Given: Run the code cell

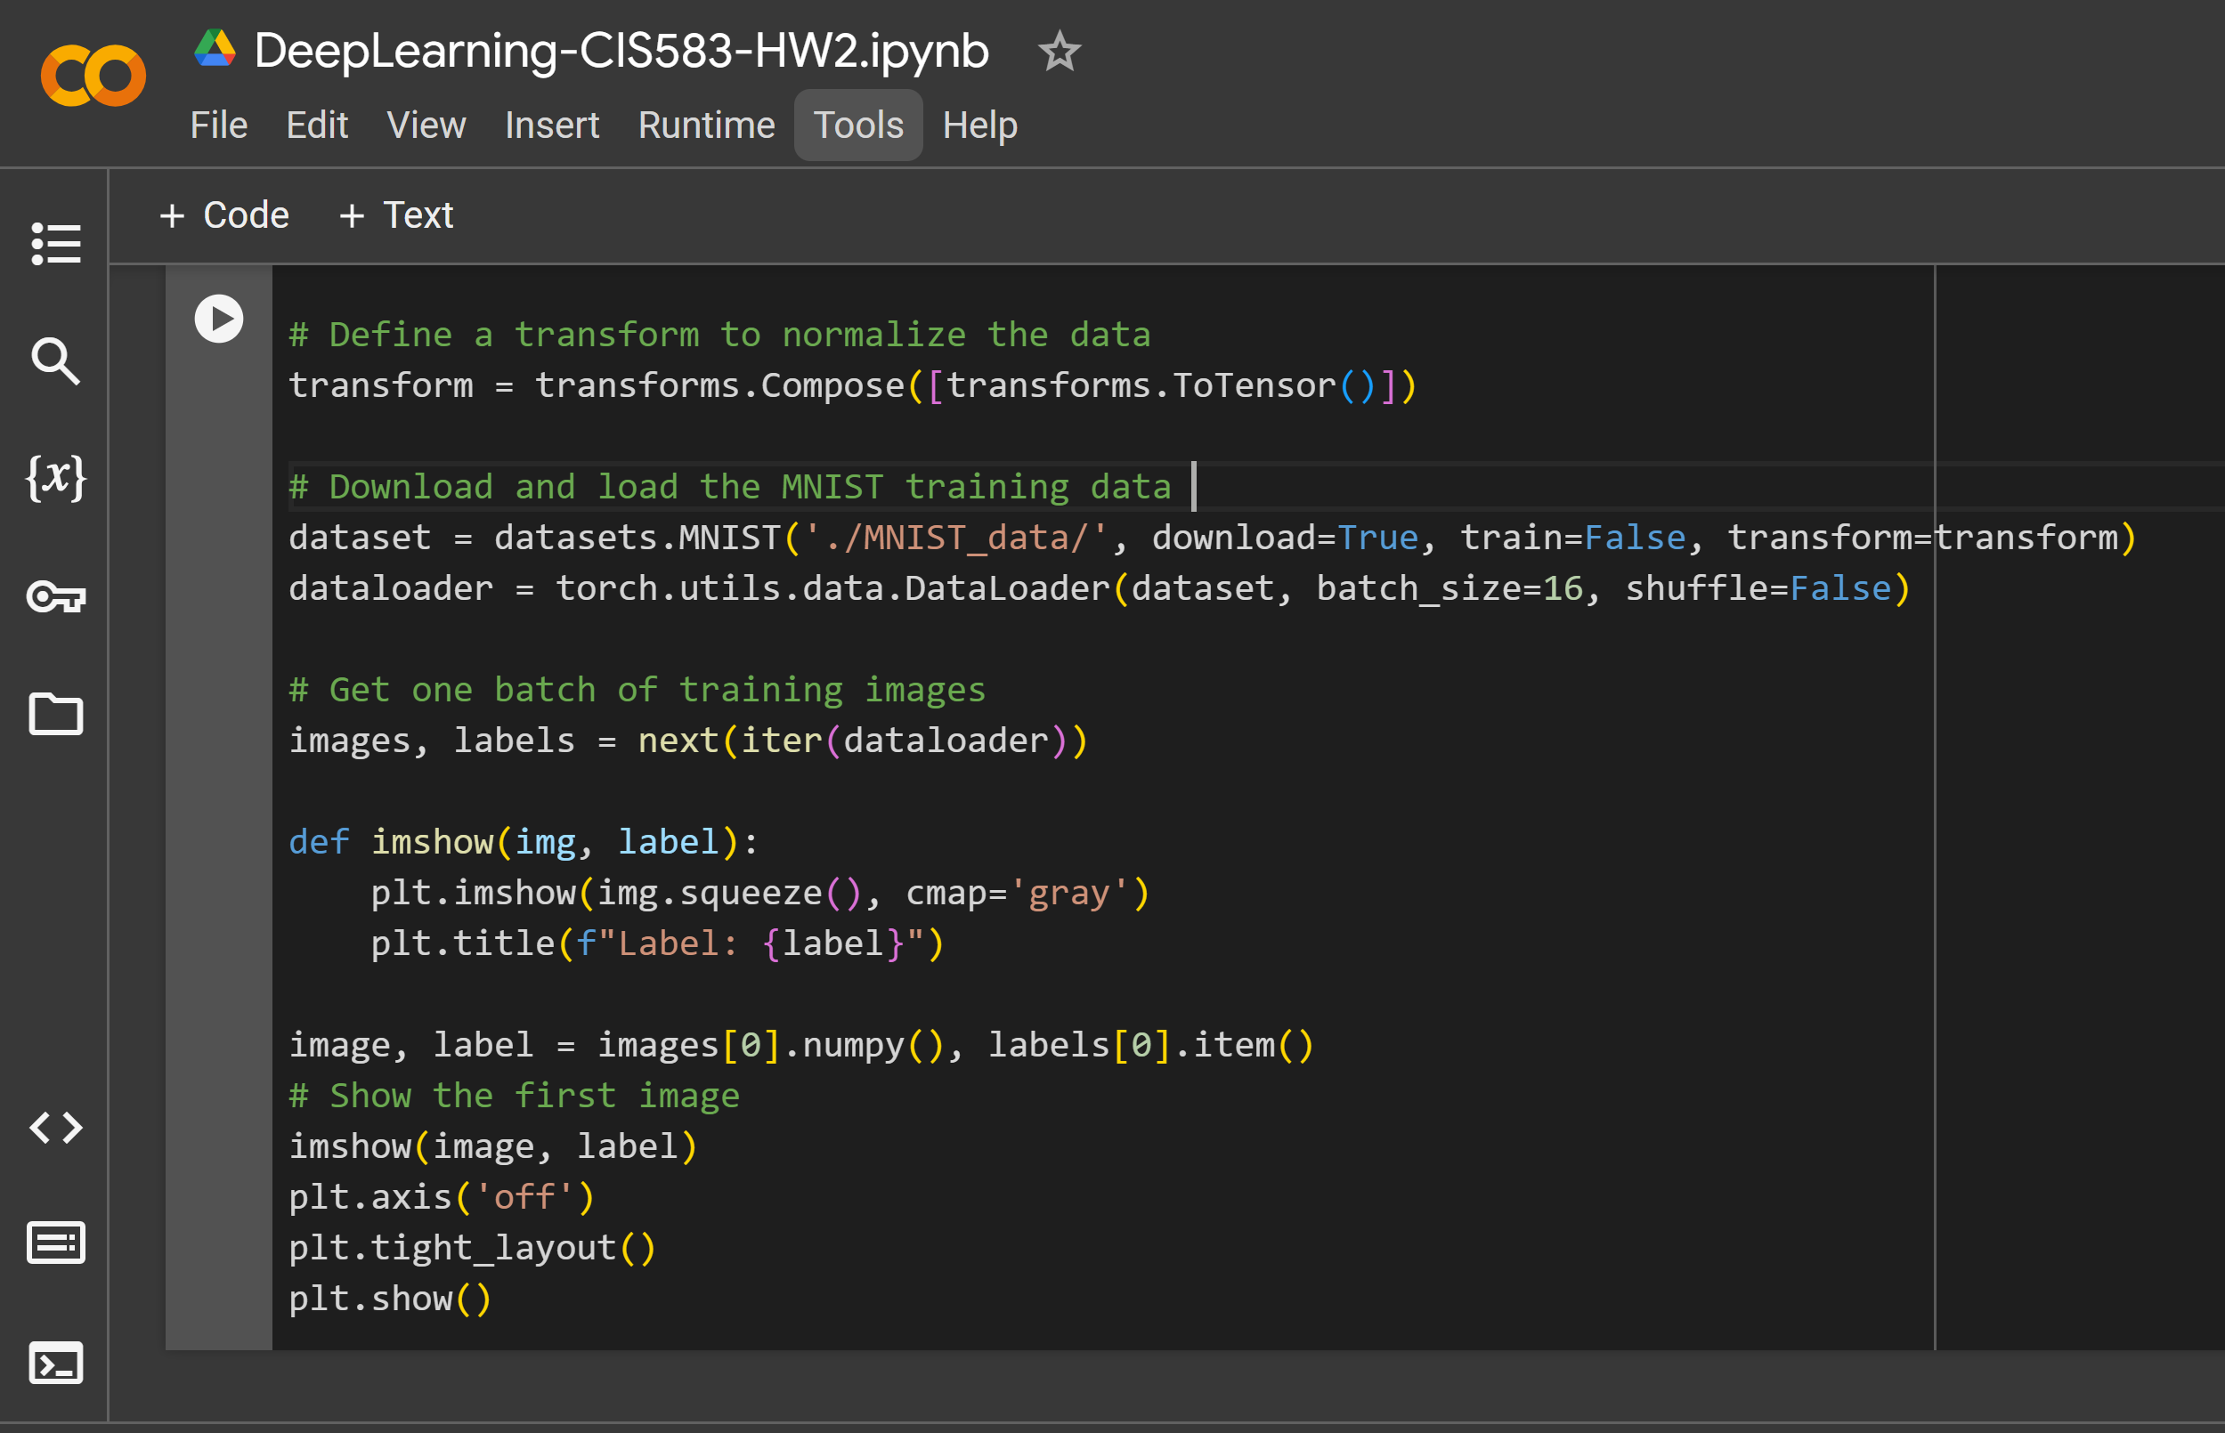Looking at the screenshot, I should pos(219,320).
